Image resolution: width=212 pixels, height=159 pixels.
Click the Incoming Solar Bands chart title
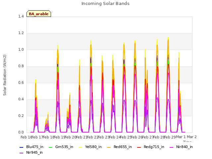[x=105, y=4]
